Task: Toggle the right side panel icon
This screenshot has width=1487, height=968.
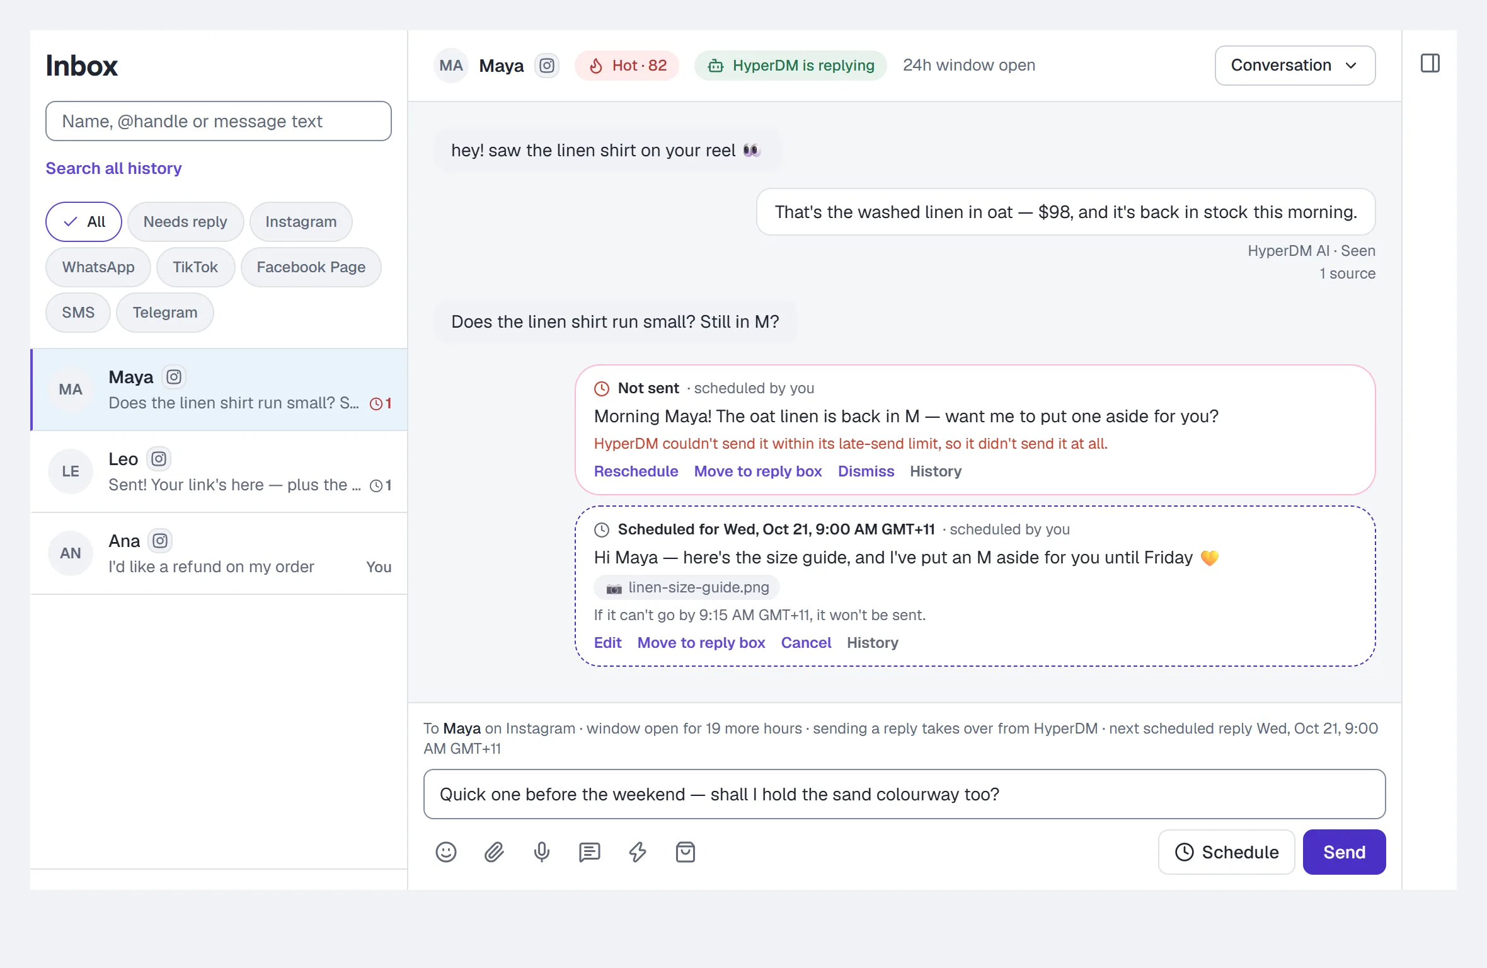Action: coord(1430,63)
